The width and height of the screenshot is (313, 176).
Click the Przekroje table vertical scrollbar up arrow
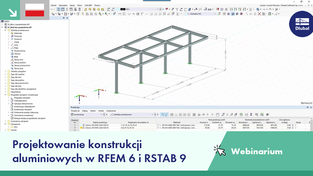[311, 119]
